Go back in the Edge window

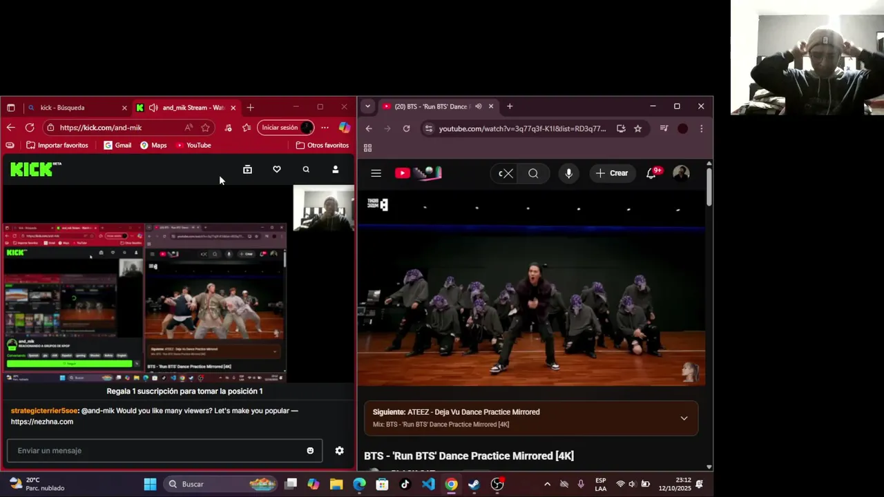click(x=10, y=128)
